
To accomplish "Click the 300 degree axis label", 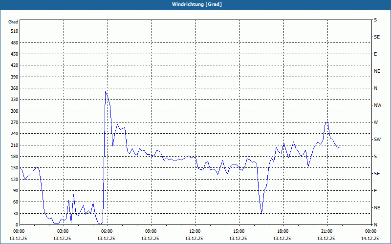I will click(x=14, y=111).
